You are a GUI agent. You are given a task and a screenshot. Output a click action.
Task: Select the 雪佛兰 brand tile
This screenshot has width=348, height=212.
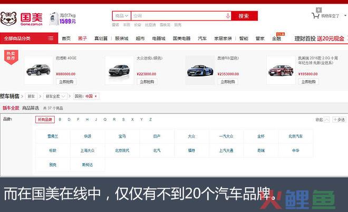coord(53,136)
